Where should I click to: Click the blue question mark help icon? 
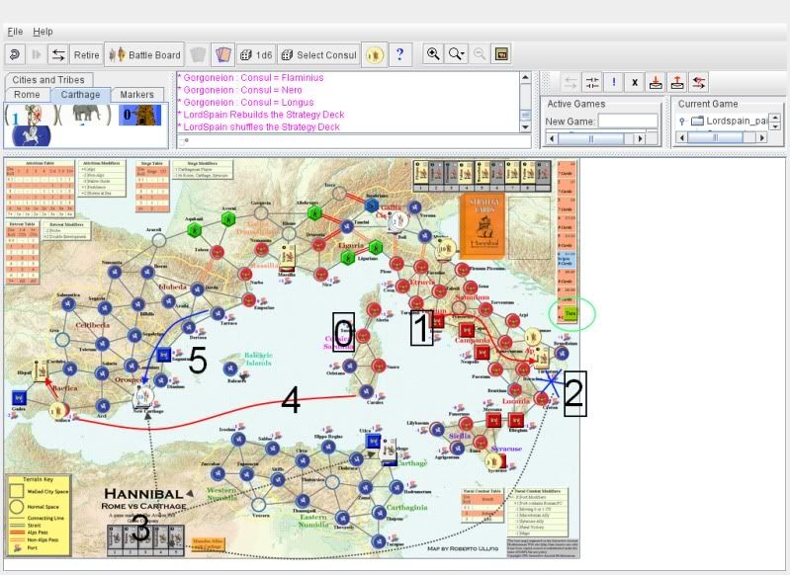pyautogui.click(x=400, y=54)
